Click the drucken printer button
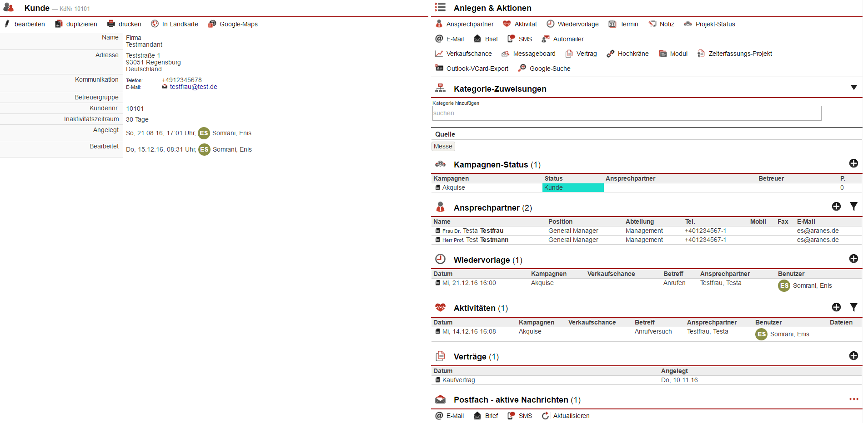This screenshot has height=423, width=863. 124,24
